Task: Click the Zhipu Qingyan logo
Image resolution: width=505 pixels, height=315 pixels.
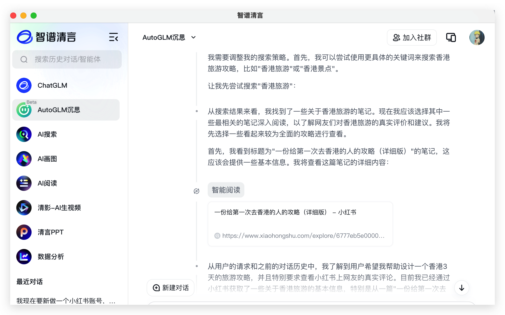Action: click(x=47, y=37)
